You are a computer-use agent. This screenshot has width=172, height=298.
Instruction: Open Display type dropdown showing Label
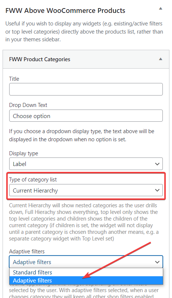(86, 164)
